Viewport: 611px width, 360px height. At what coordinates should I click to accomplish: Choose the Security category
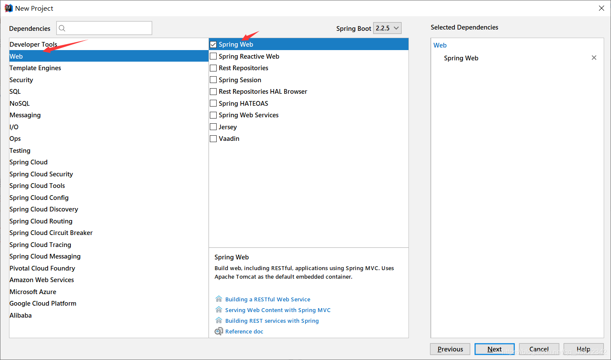tap(109, 80)
